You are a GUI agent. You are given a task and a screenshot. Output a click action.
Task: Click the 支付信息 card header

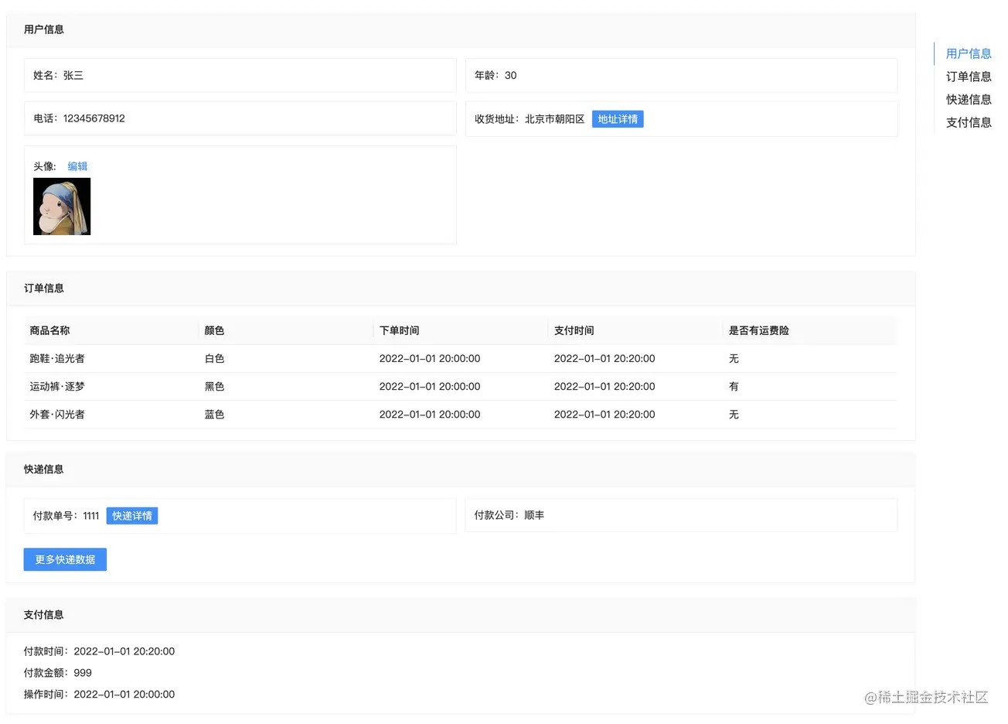[461, 615]
